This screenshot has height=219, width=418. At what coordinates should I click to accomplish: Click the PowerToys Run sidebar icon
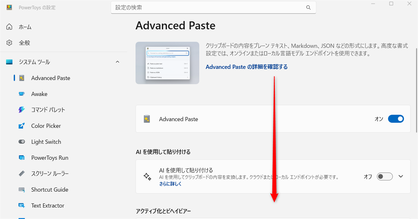21,157
